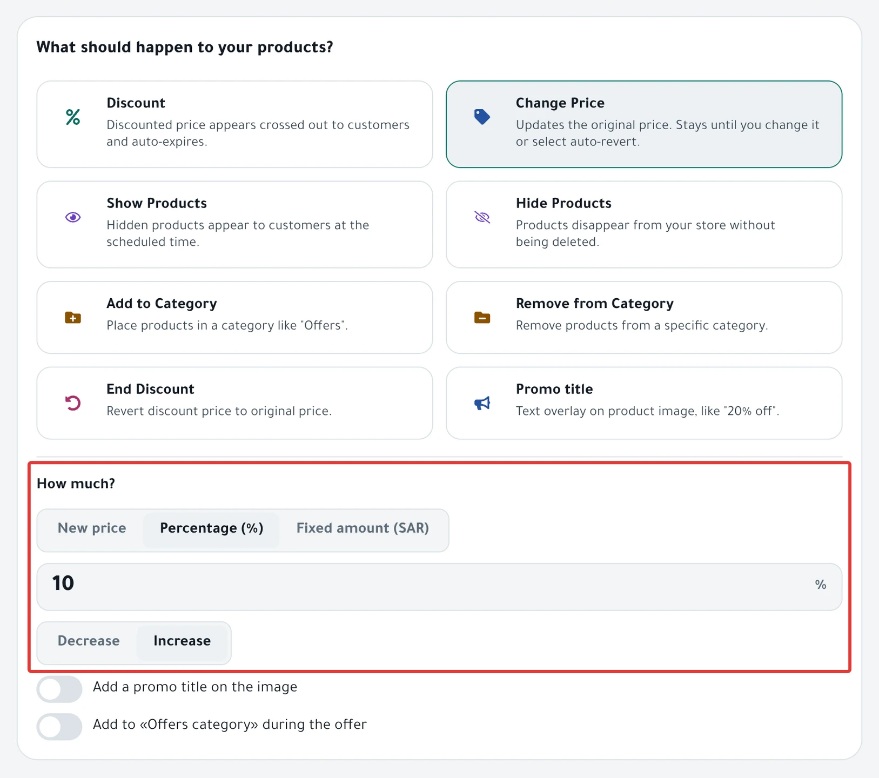Pick the Remove from Category title
The width and height of the screenshot is (879, 778).
(x=595, y=304)
